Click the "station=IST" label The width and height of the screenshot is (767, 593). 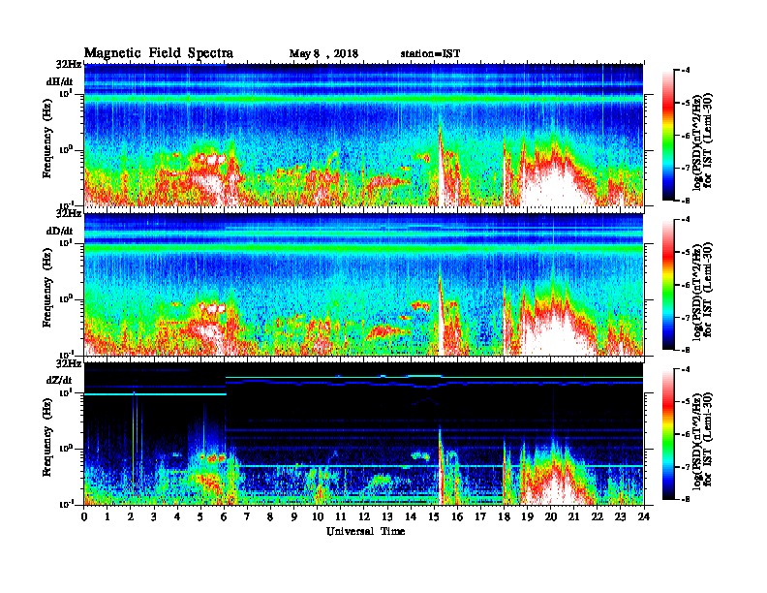click(430, 54)
